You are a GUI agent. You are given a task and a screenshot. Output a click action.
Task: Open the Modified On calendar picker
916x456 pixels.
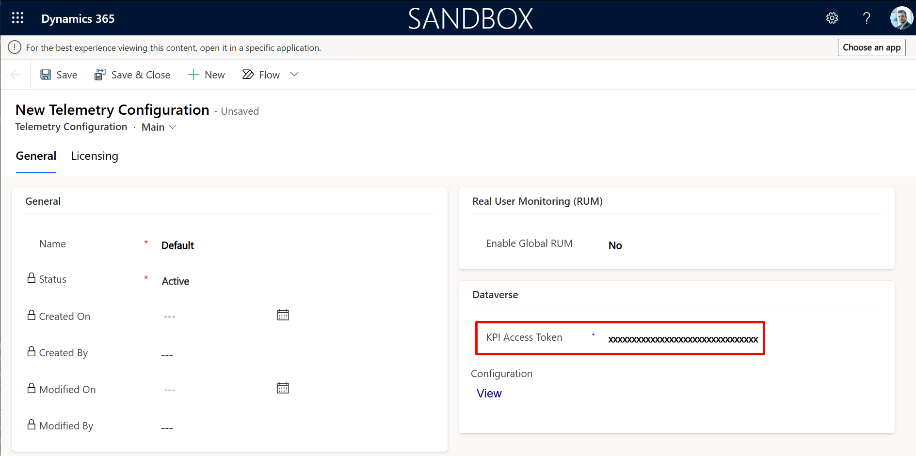283,388
